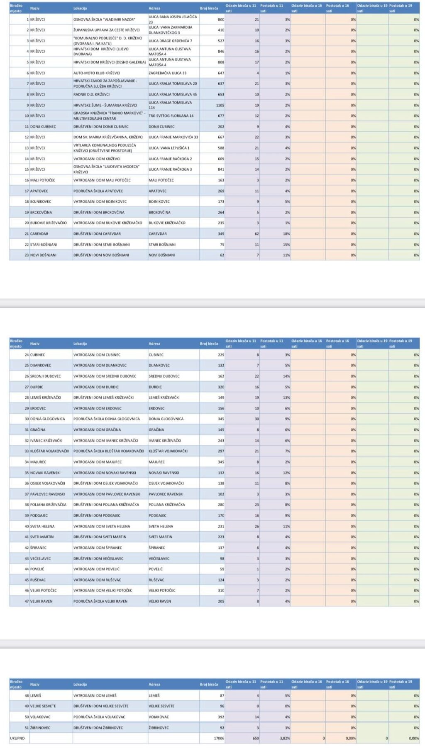Click the "ULICA IVANA LEPUŠIĆA 1" address cell

click(x=169, y=148)
